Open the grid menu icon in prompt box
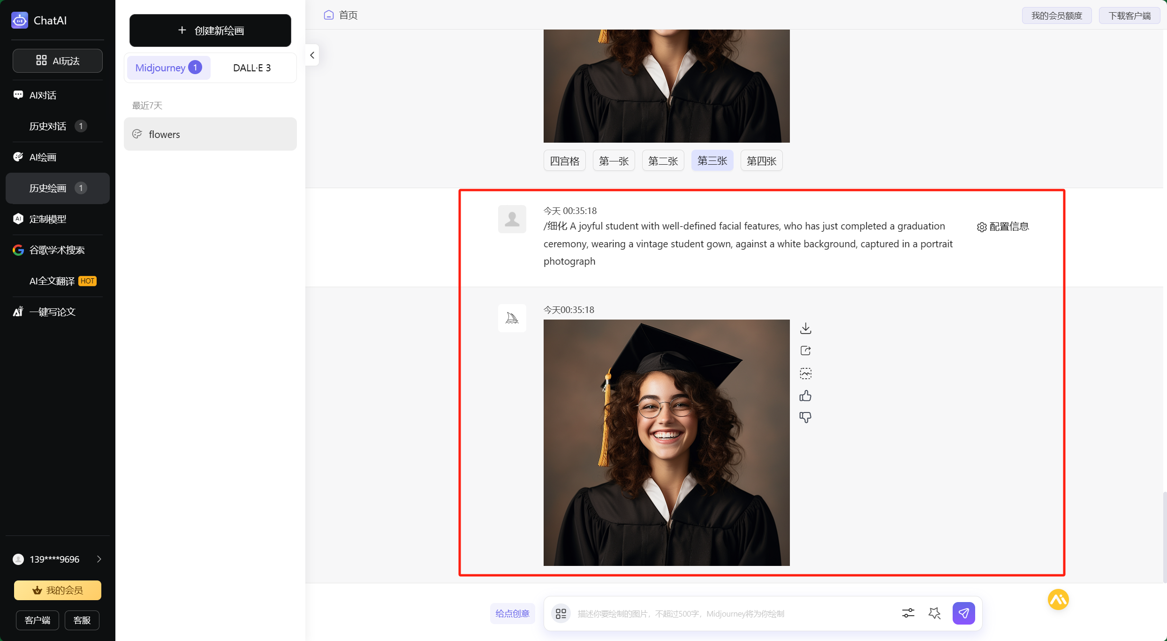The width and height of the screenshot is (1167, 641). click(561, 613)
